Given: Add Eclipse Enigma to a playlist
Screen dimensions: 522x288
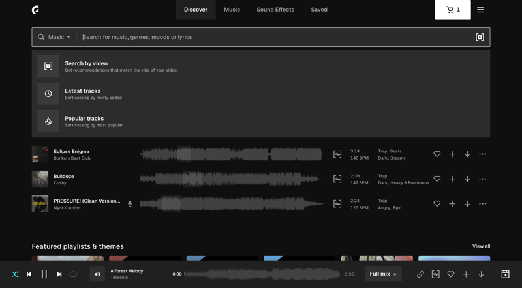Looking at the screenshot, I should 452,154.
